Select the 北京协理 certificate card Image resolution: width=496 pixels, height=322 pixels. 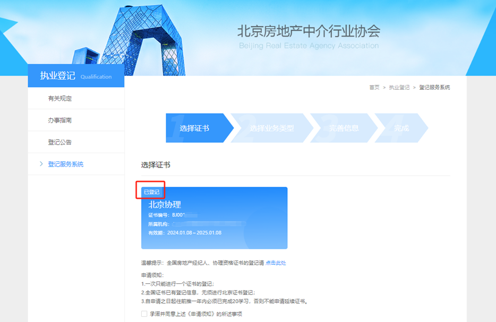tap(214, 217)
